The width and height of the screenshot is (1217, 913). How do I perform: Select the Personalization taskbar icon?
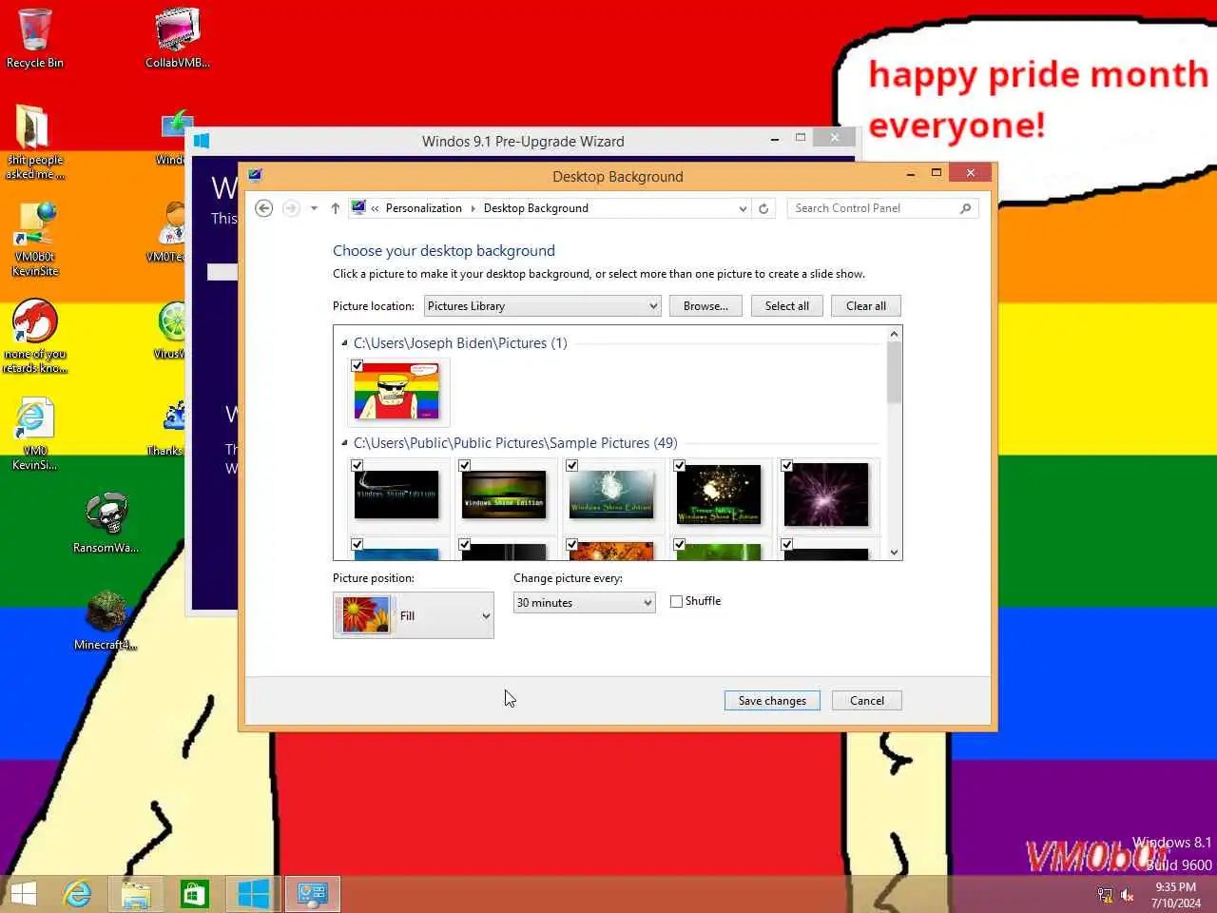(313, 894)
